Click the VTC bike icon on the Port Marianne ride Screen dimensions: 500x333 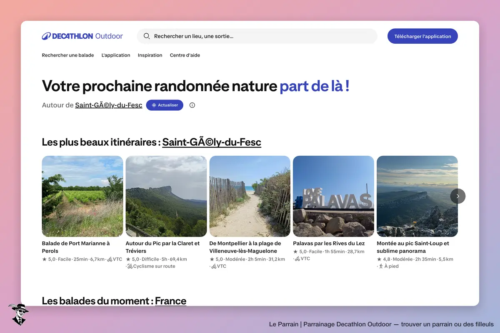[x=110, y=259]
